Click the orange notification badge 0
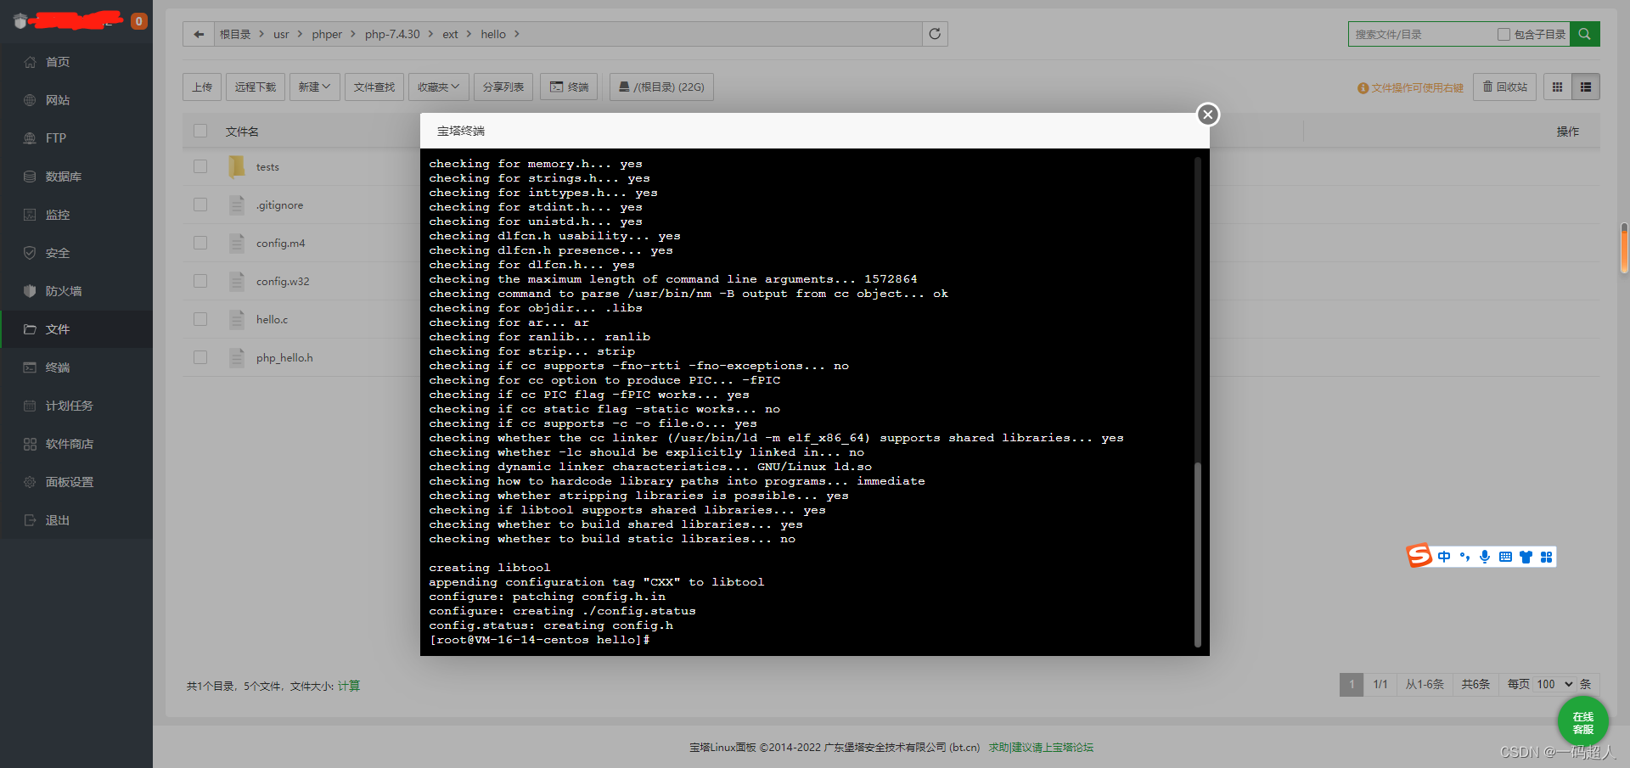Image resolution: width=1630 pixels, height=768 pixels. coord(138,21)
